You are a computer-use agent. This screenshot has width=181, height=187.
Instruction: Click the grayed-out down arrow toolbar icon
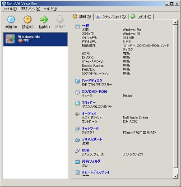[60, 19]
